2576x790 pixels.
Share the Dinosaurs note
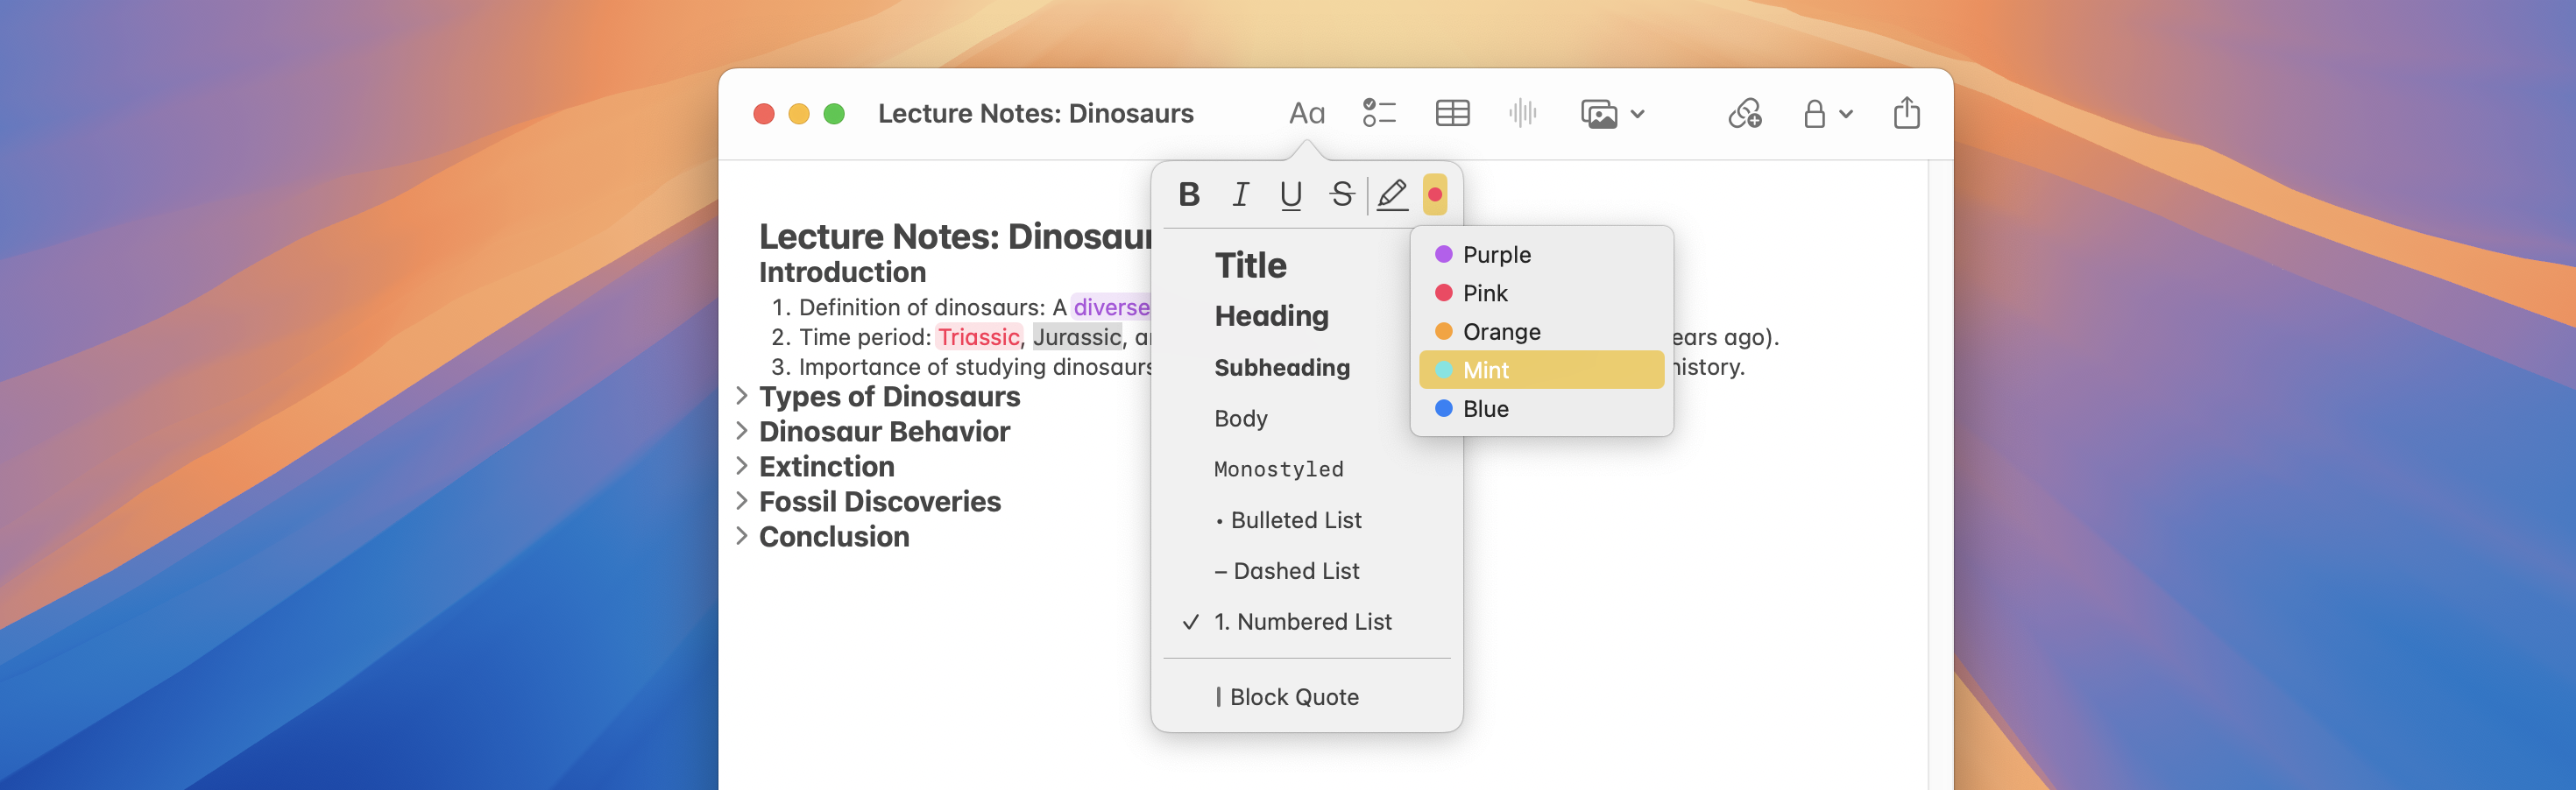click(1905, 113)
